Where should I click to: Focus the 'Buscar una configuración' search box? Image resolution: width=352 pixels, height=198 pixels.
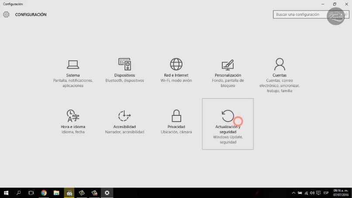coord(311,14)
